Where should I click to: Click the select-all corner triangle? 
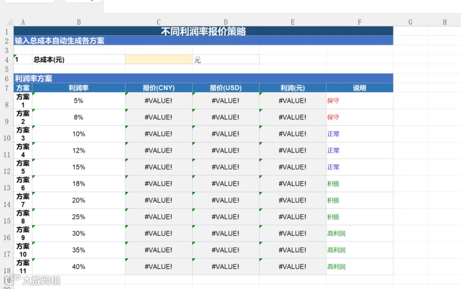coord(9,22)
